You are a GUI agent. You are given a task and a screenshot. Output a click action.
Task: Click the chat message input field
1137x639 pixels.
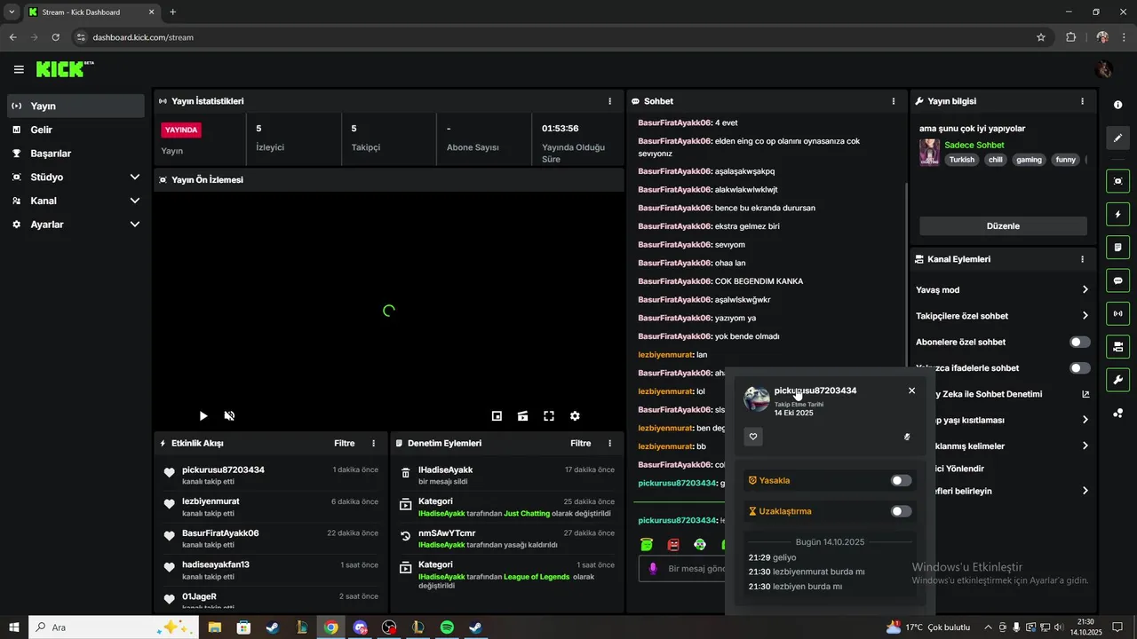point(682,569)
